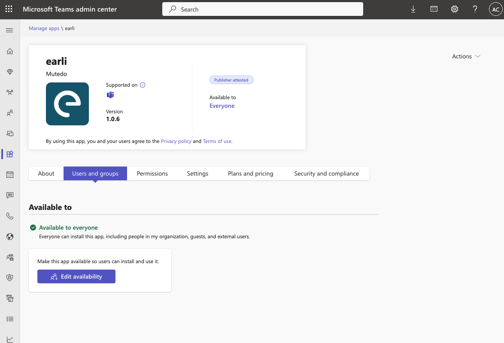Open Locations globe sidebar icon
Viewport: 504px width, 343px height.
(x=10, y=237)
